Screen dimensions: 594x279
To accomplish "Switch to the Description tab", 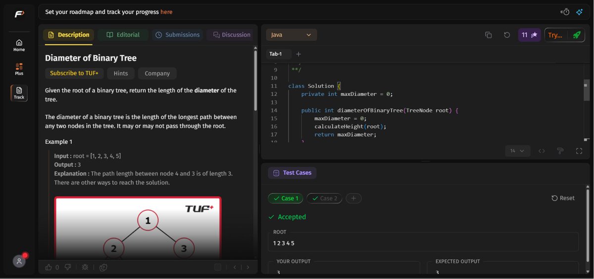I will click(x=69, y=35).
